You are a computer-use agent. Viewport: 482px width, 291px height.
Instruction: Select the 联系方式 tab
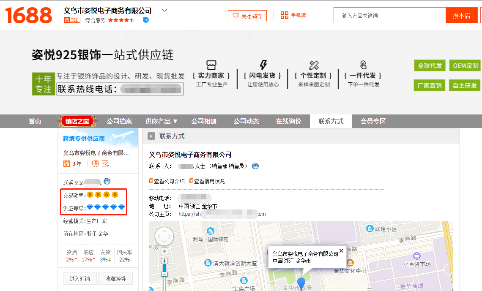[x=331, y=121]
